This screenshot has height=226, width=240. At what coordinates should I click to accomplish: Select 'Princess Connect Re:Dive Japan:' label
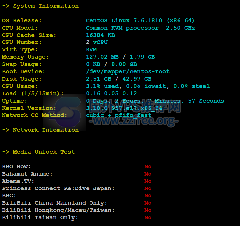pos(58,188)
